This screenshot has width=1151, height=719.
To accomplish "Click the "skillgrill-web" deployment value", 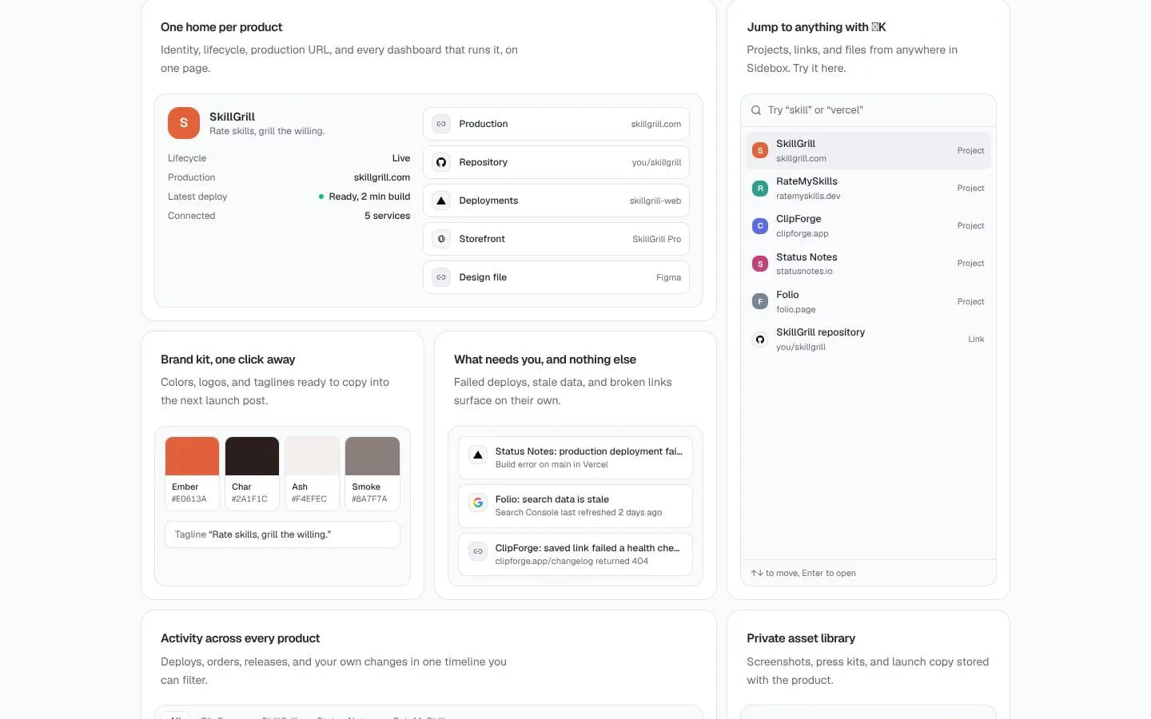I will pos(655,201).
